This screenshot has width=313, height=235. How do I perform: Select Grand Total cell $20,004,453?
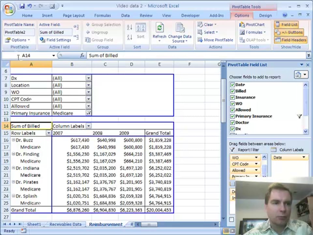[159, 210]
